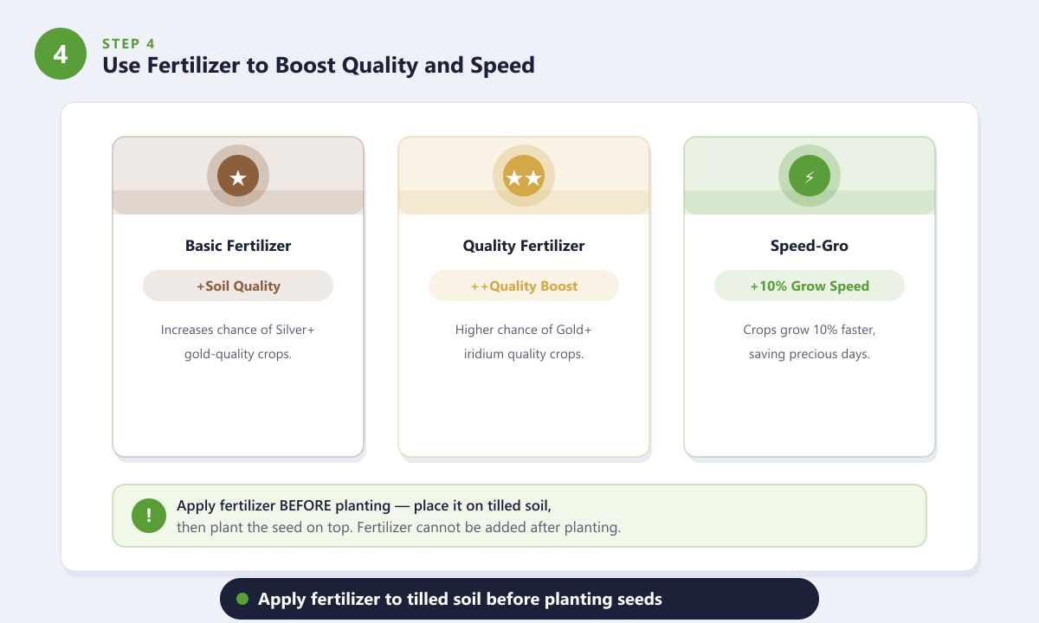Select the +10% Grow Speed pill badge
The image size is (1039, 623).
pos(810,286)
